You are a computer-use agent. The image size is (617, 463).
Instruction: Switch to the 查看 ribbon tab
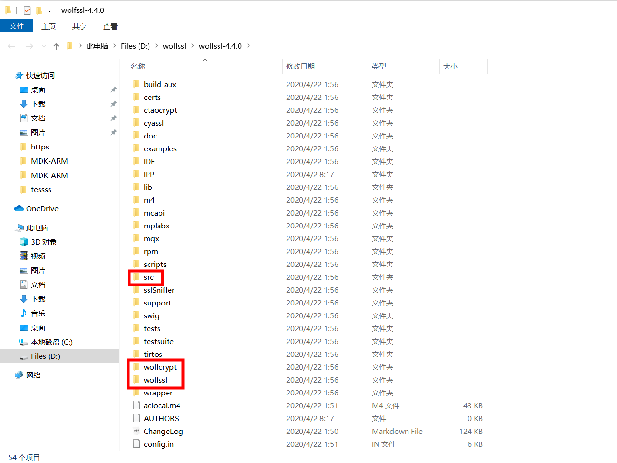click(x=110, y=26)
